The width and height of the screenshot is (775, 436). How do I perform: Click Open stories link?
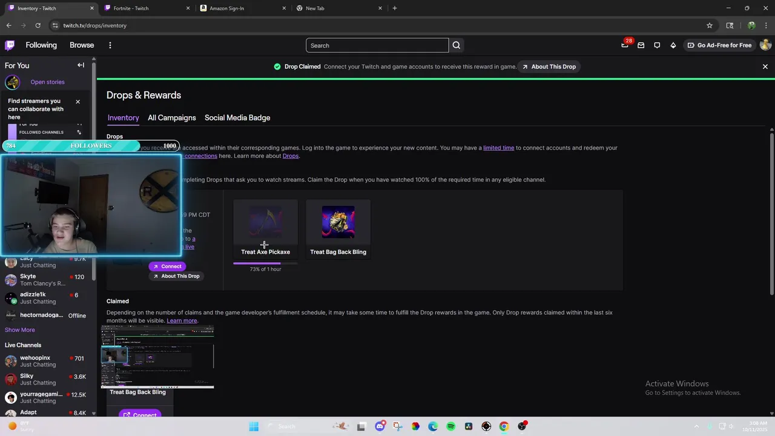(x=47, y=82)
